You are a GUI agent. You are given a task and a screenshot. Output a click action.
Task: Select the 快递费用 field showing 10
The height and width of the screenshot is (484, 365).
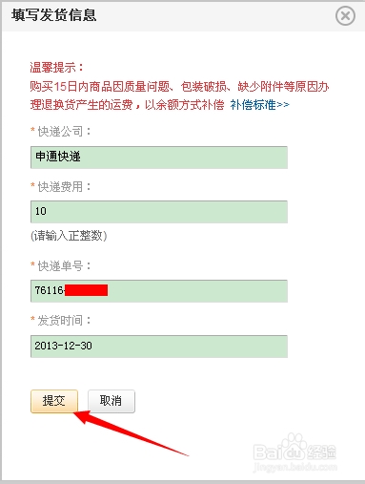[159, 212]
